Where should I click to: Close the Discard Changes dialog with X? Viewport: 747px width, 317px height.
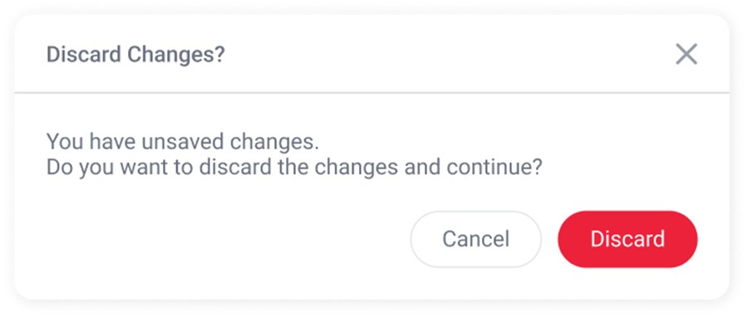click(x=686, y=54)
